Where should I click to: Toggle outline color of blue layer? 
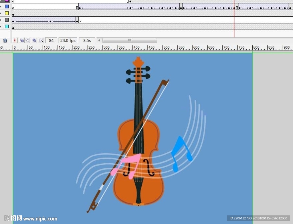click(7, 7)
